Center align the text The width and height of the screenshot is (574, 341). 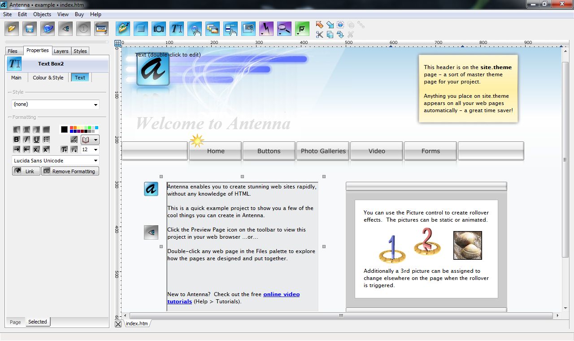[x=26, y=130]
